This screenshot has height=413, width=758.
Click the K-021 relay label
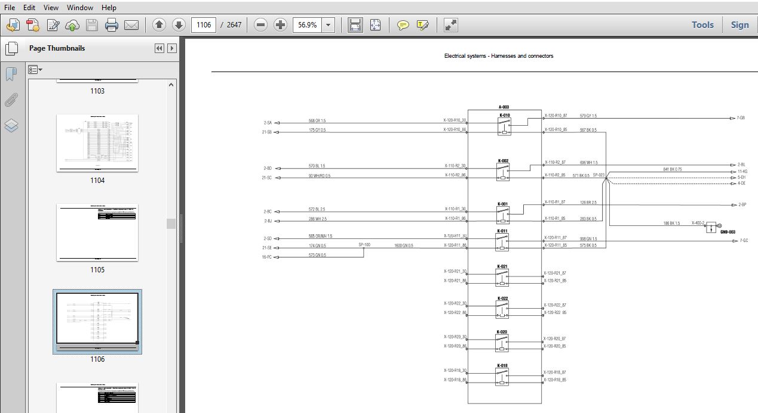click(x=502, y=266)
